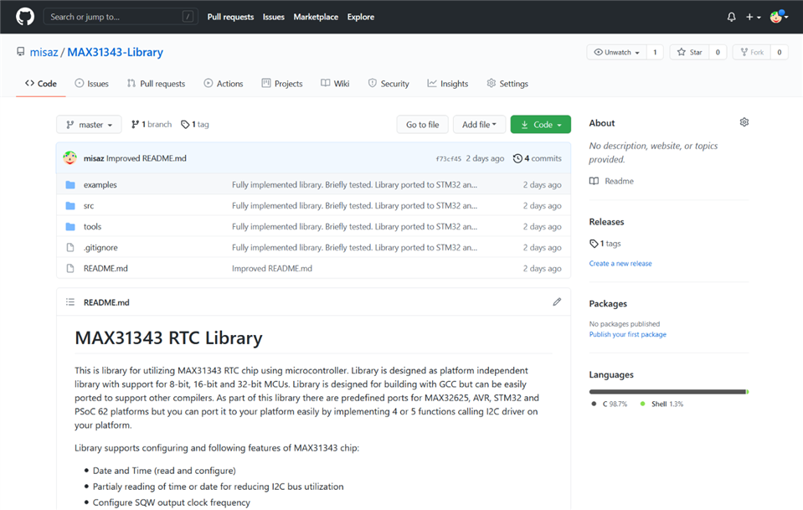This screenshot has width=803, height=510.
Task: Click Create a new release link
Action: 620,264
